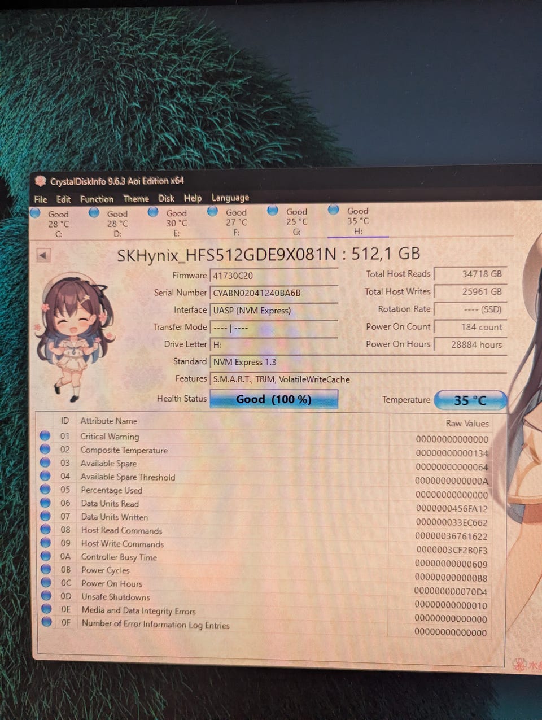This screenshot has width=542, height=720.
Task: Open the File menu
Action: point(41,199)
